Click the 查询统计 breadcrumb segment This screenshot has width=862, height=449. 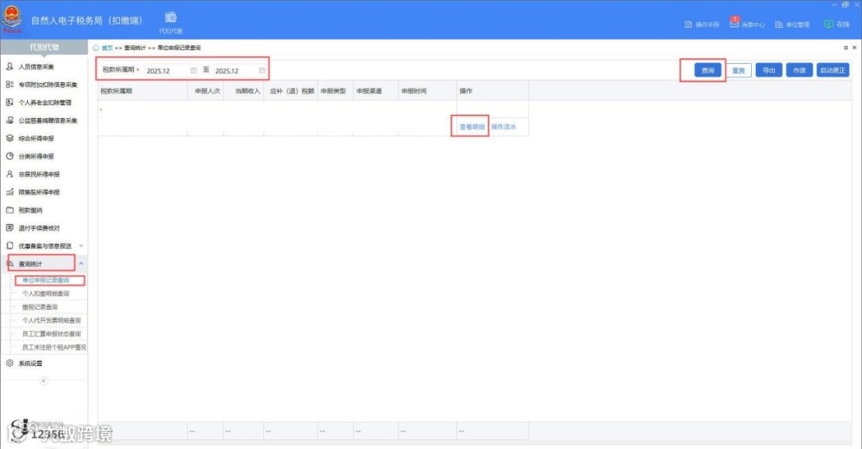[135, 48]
